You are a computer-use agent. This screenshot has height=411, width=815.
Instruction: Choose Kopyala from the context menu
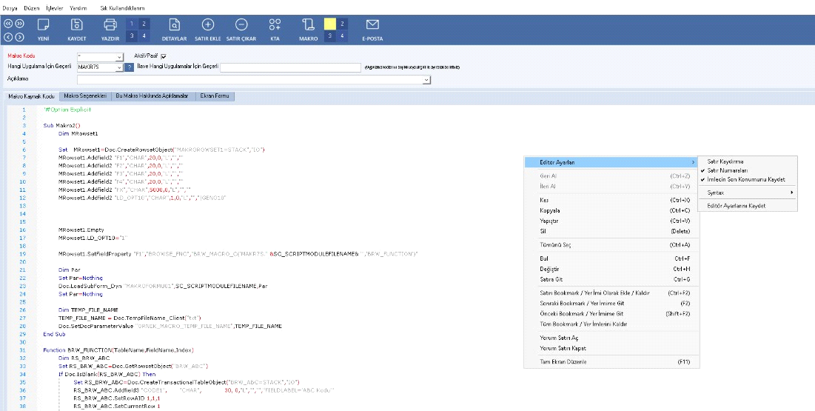click(x=551, y=210)
